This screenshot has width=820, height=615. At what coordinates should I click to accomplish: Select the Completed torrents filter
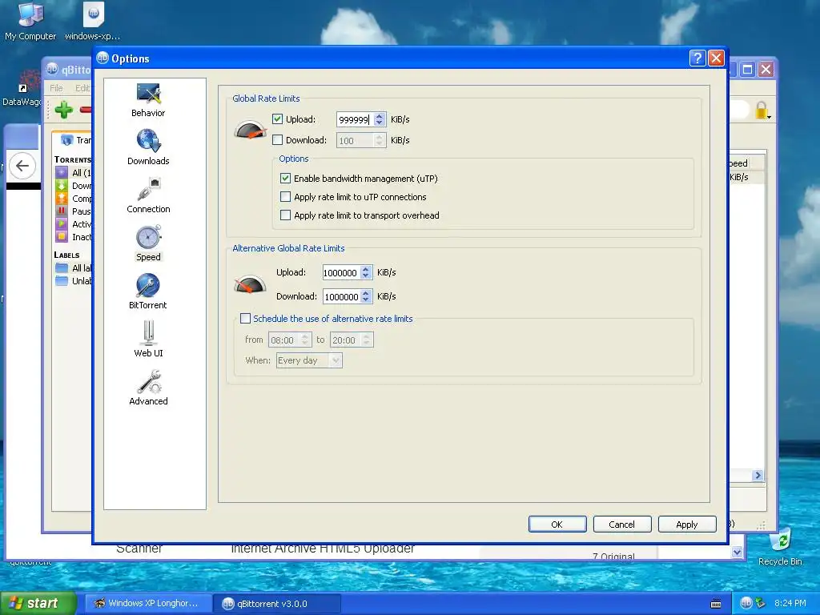click(x=74, y=199)
